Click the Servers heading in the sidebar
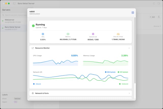Viewport: 163px width, 109px height. [x=6, y=10]
